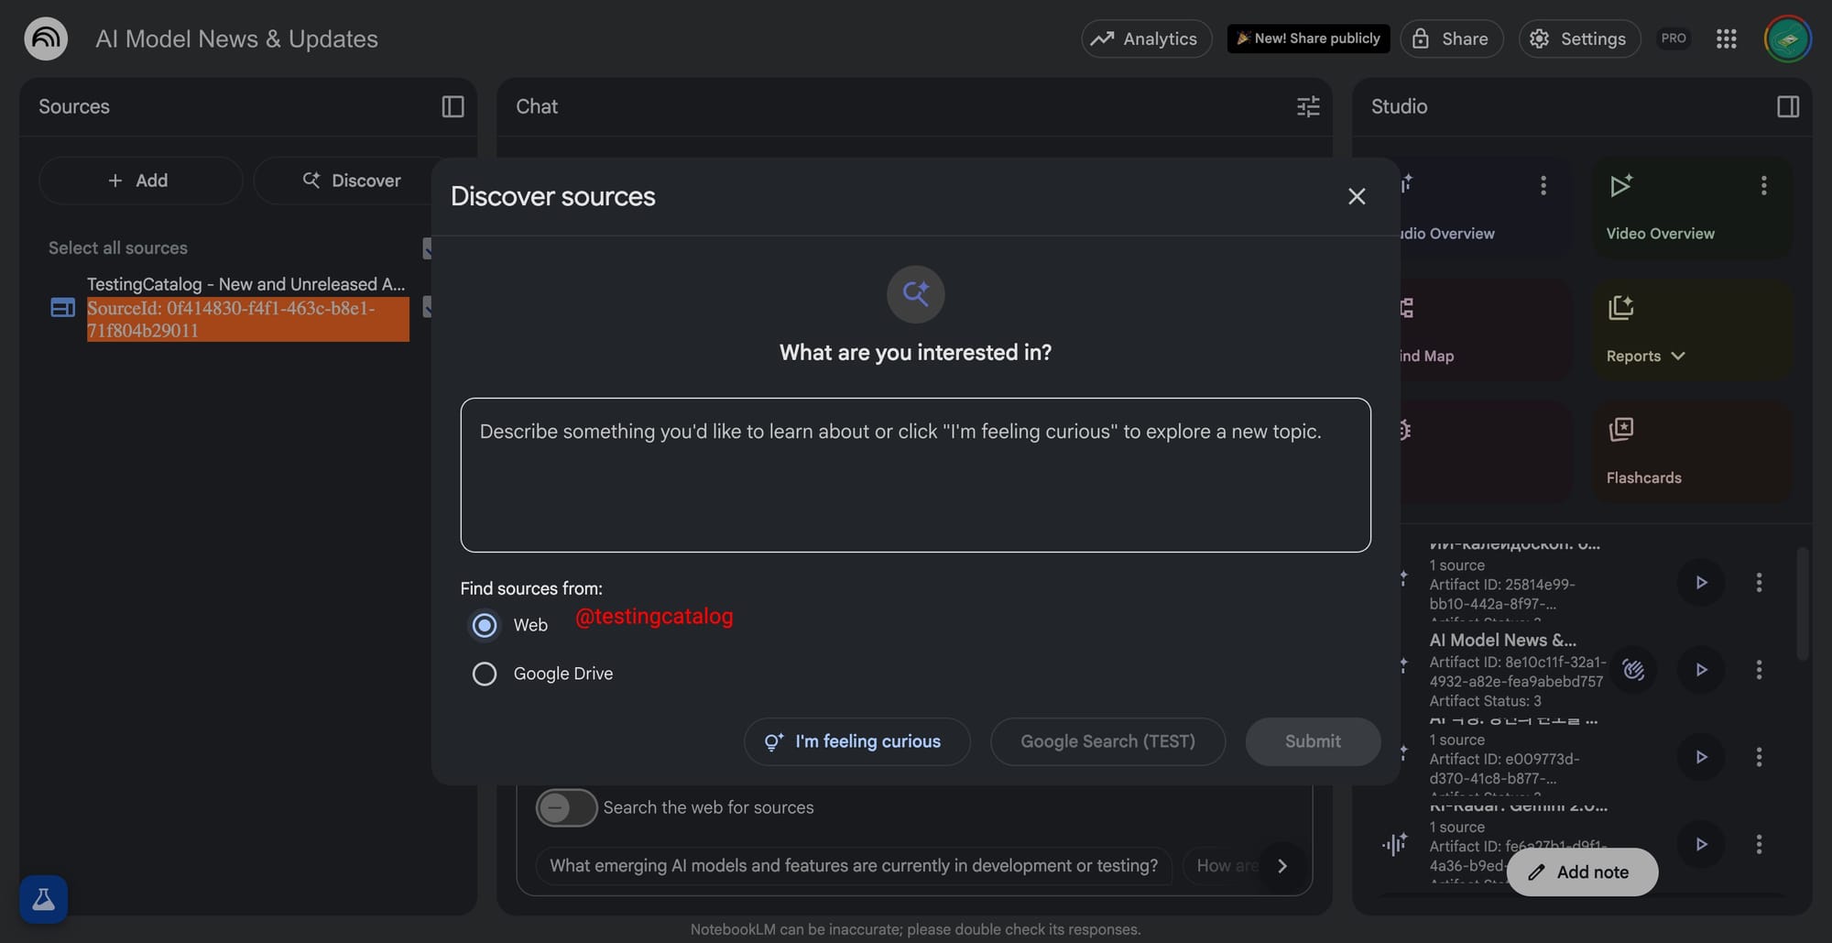Show next suggested question chevron
Screen dimensions: 1832x943
coord(1282,866)
